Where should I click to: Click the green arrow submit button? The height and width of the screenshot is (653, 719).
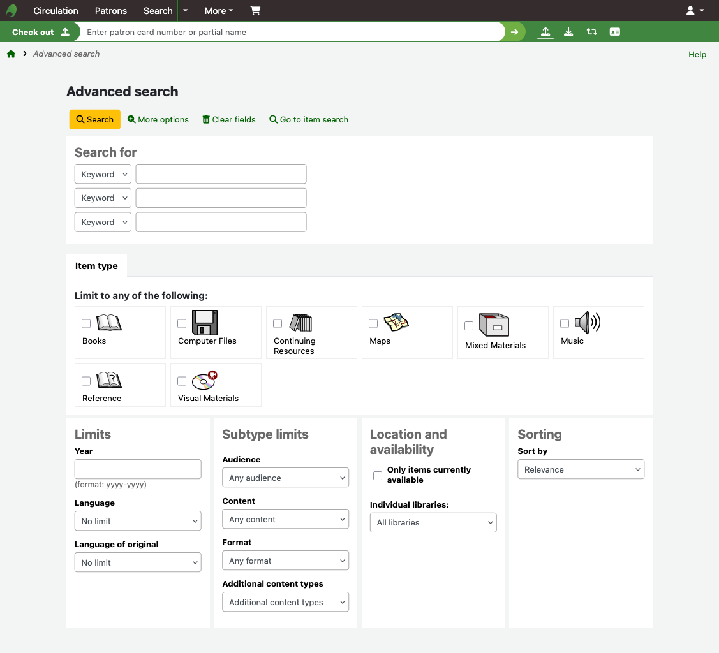tap(514, 32)
